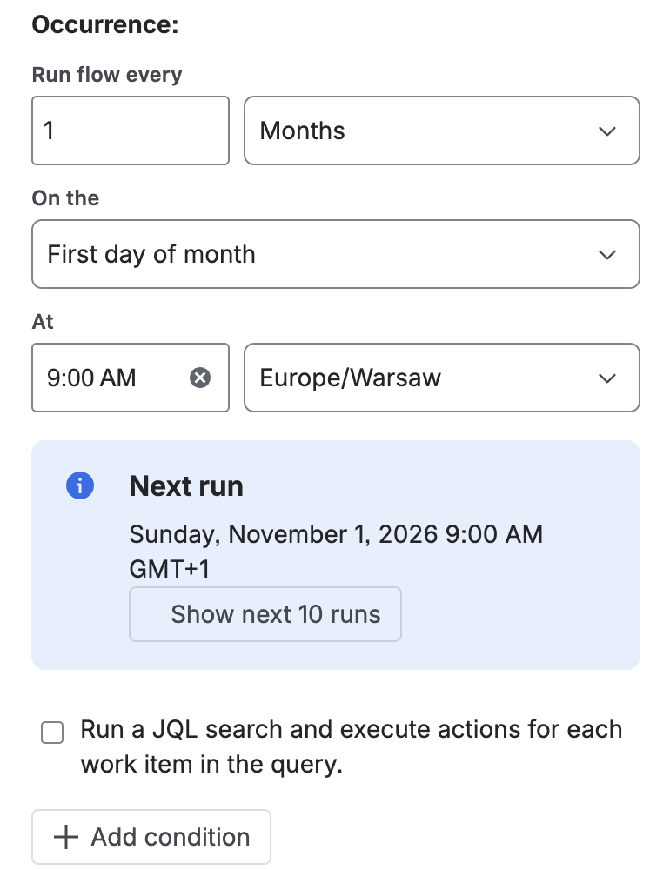Click the At label above time field
This screenshot has height=870, width=670.
[43, 322]
